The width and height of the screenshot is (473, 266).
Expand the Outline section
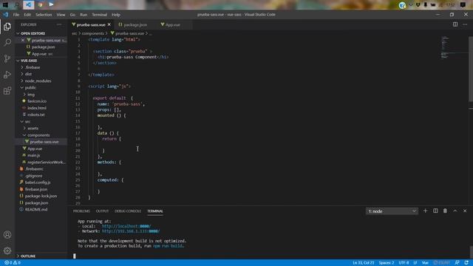28,256
